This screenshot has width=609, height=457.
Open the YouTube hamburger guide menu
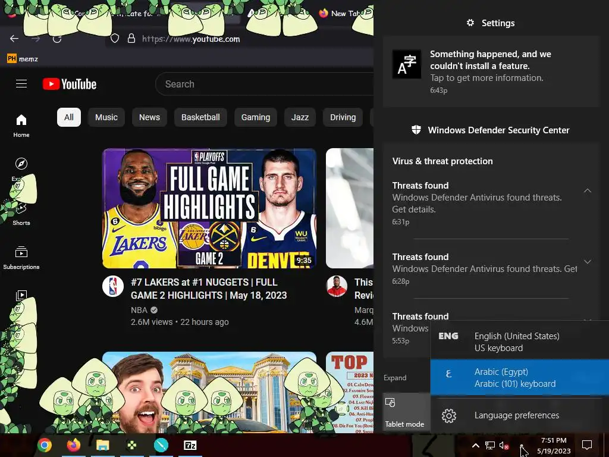click(21, 83)
